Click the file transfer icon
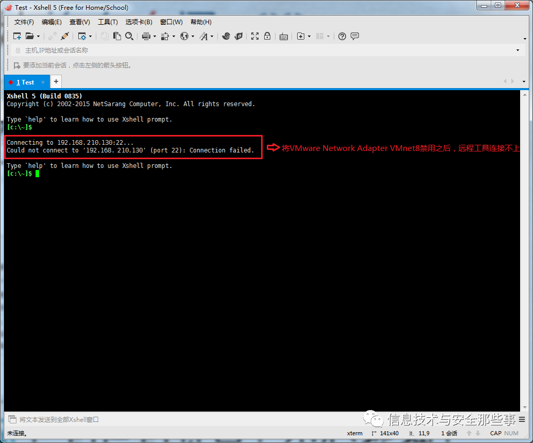 pos(165,36)
